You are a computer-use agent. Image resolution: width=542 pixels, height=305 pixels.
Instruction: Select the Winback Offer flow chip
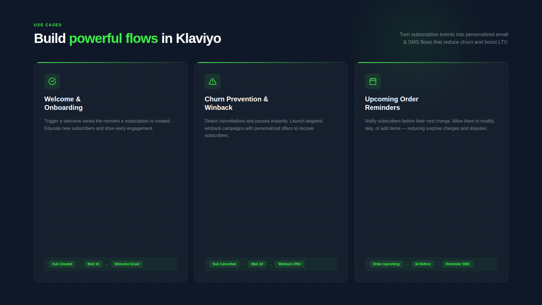[x=290, y=264]
